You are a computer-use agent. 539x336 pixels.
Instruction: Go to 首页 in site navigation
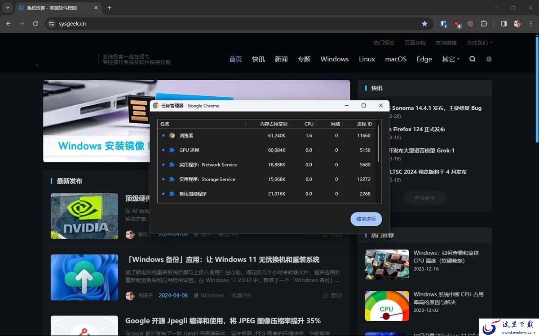[235, 59]
